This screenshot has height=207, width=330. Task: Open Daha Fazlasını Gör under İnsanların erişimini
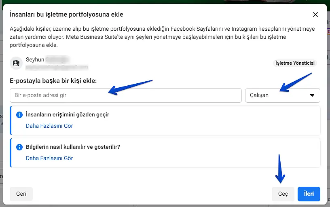(x=49, y=126)
